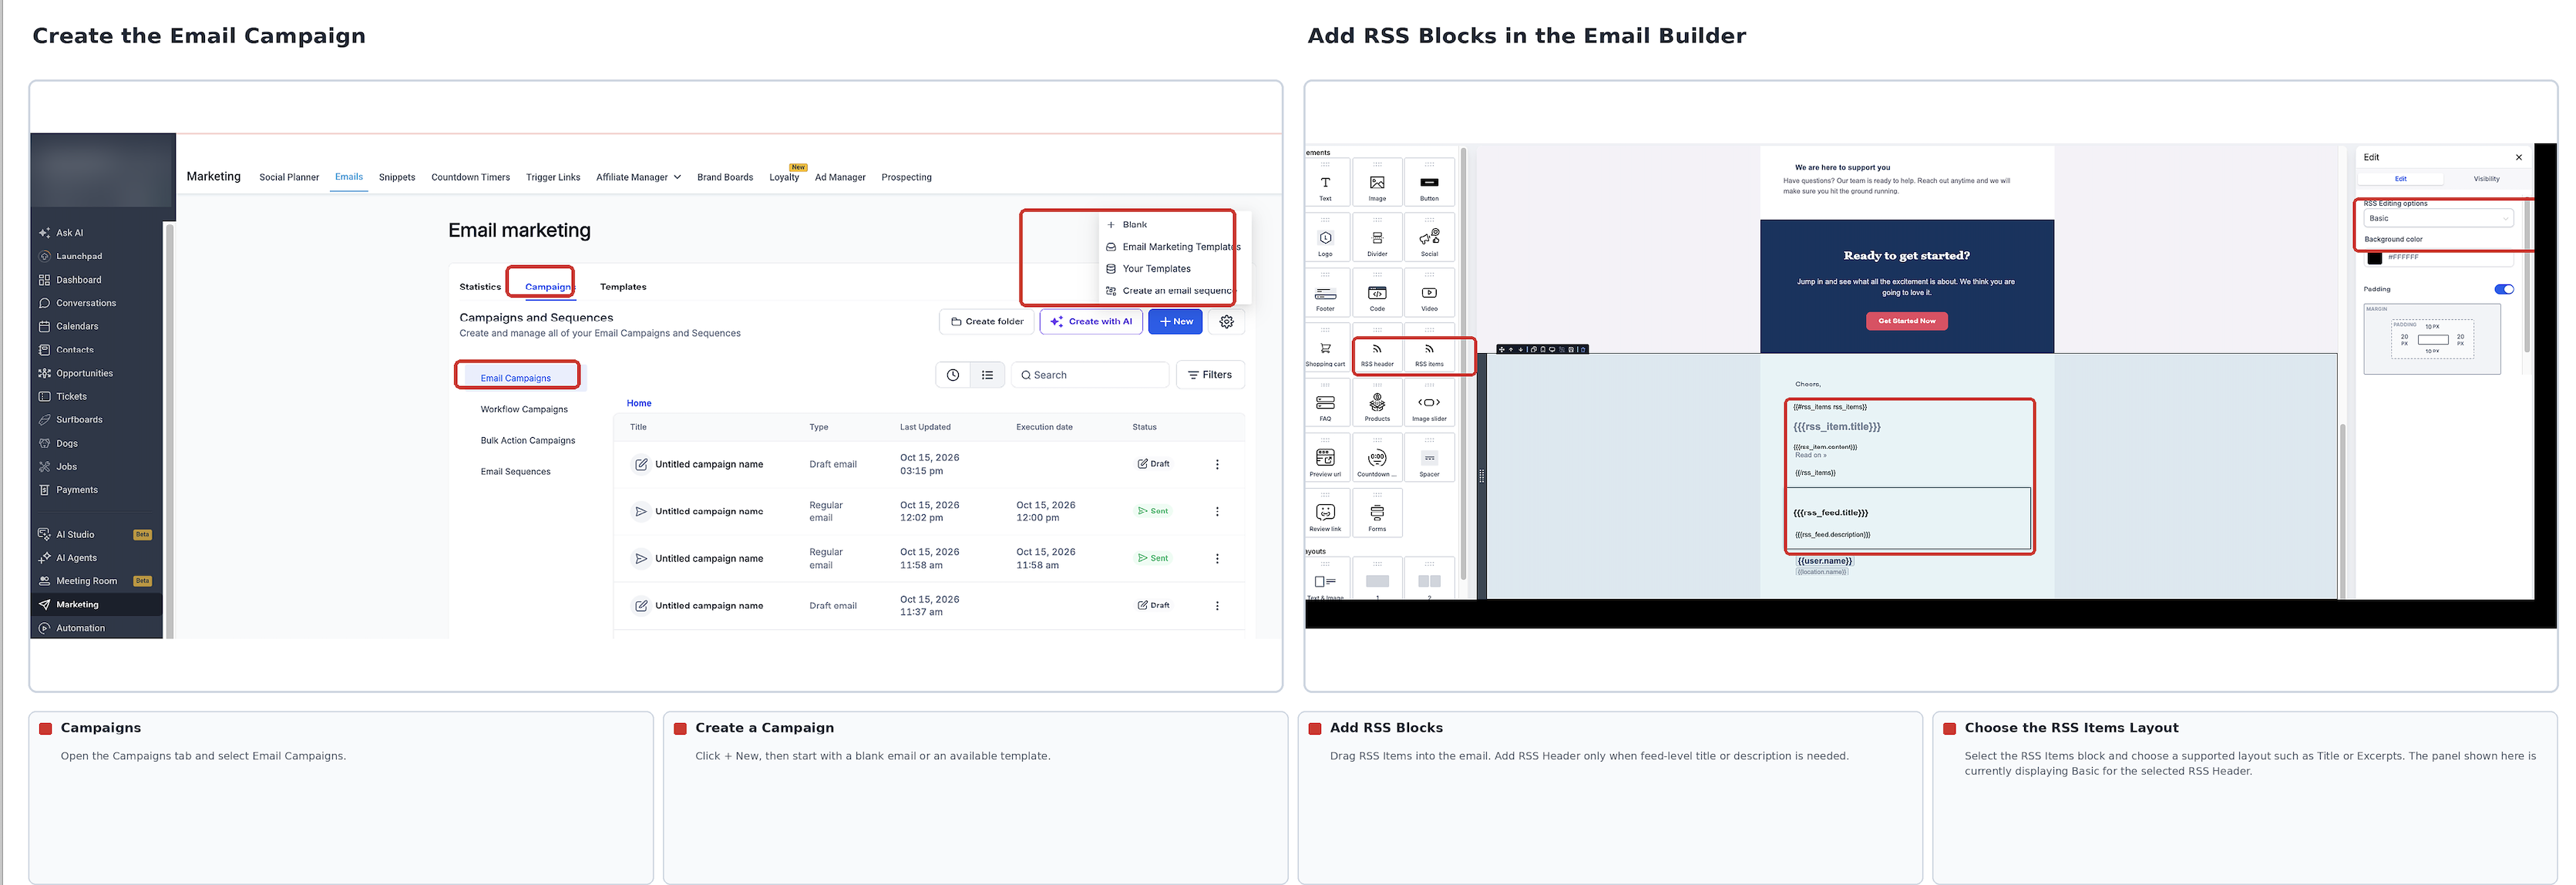Open the Snippets tab
The height and width of the screenshot is (885, 2576).
tap(397, 177)
